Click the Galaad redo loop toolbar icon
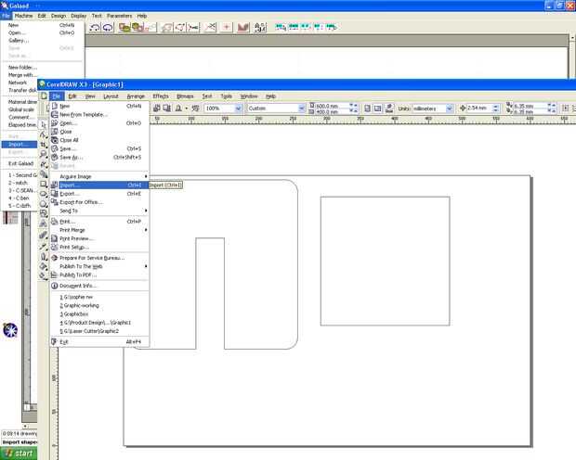The image size is (576, 460). tap(108, 27)
